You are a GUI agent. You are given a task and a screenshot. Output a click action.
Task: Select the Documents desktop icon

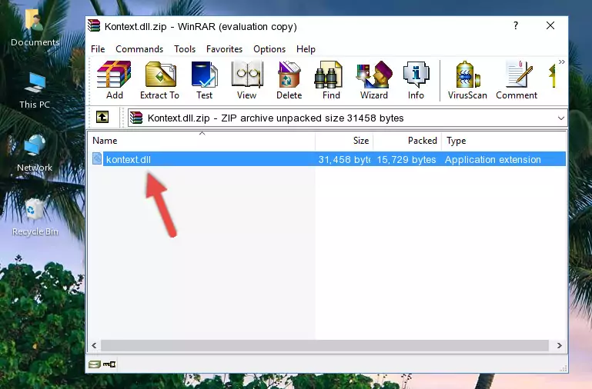(x=35, y=28)
